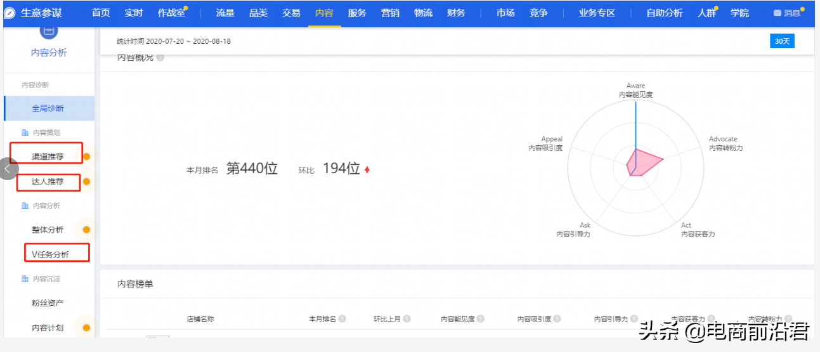The height and width of the screenshot is (352, 820).
Task: Click the 内容沉淀 section chart icon
Action: coord(25,278)
